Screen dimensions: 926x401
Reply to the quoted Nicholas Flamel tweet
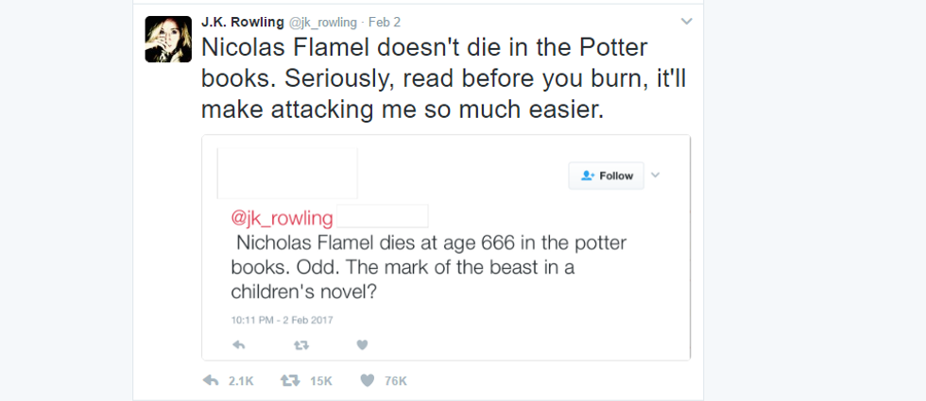[239, 344]
